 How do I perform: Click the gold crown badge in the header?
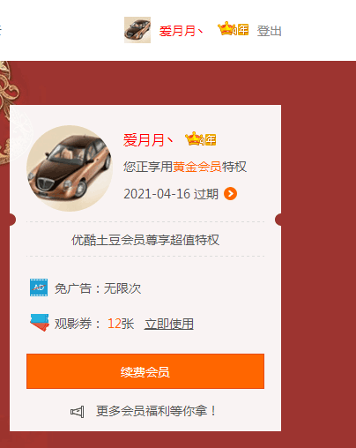coord(233,29)
